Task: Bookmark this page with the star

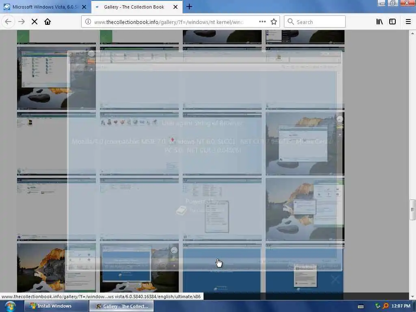Action: [274, 22]
